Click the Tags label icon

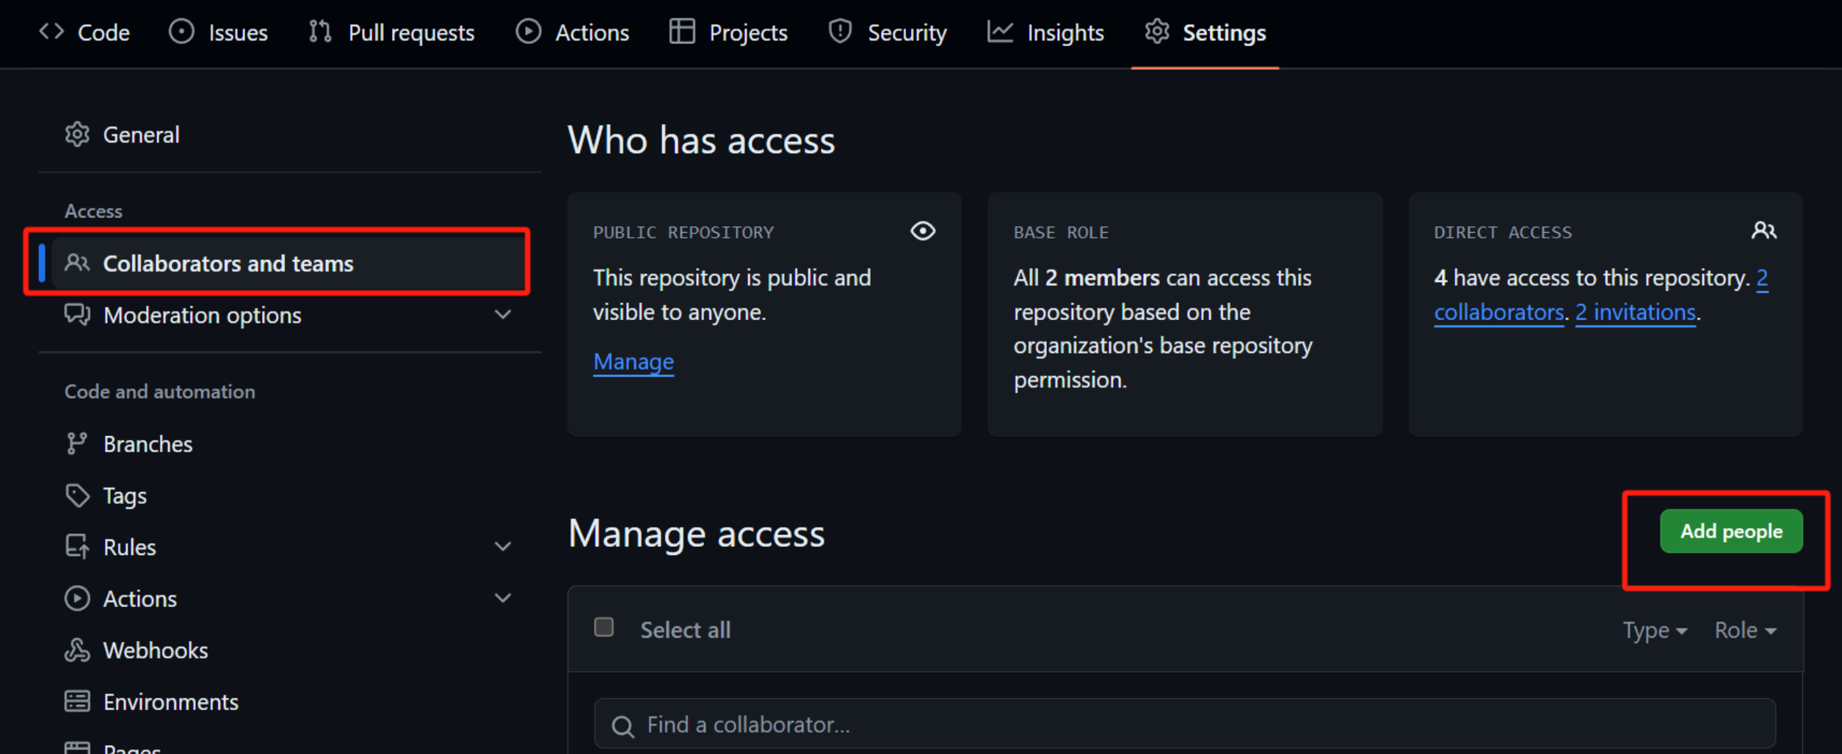point(77,496)
